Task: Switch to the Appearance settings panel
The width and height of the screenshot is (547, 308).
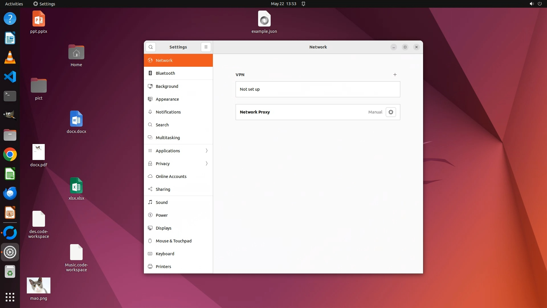Action: pos(167,99)
